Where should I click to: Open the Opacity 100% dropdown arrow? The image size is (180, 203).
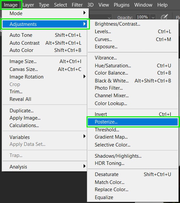(153, 17)
